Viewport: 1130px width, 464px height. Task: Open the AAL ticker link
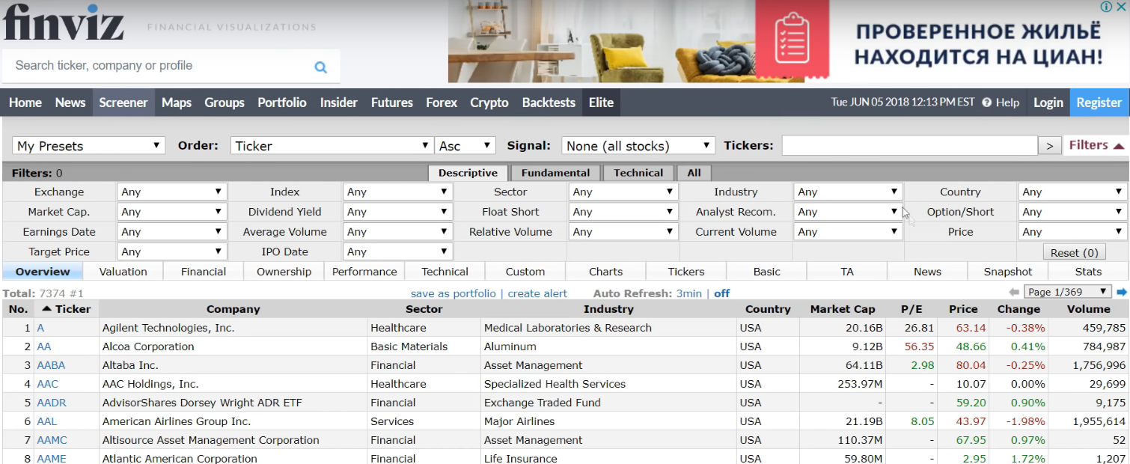[47, 421]
